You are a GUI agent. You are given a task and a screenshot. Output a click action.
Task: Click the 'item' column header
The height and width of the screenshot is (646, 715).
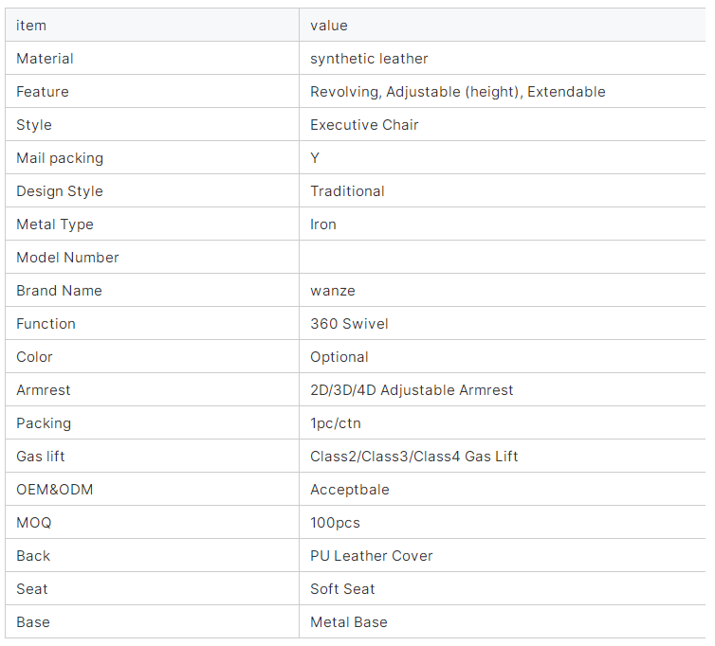(x=31, y=26)
